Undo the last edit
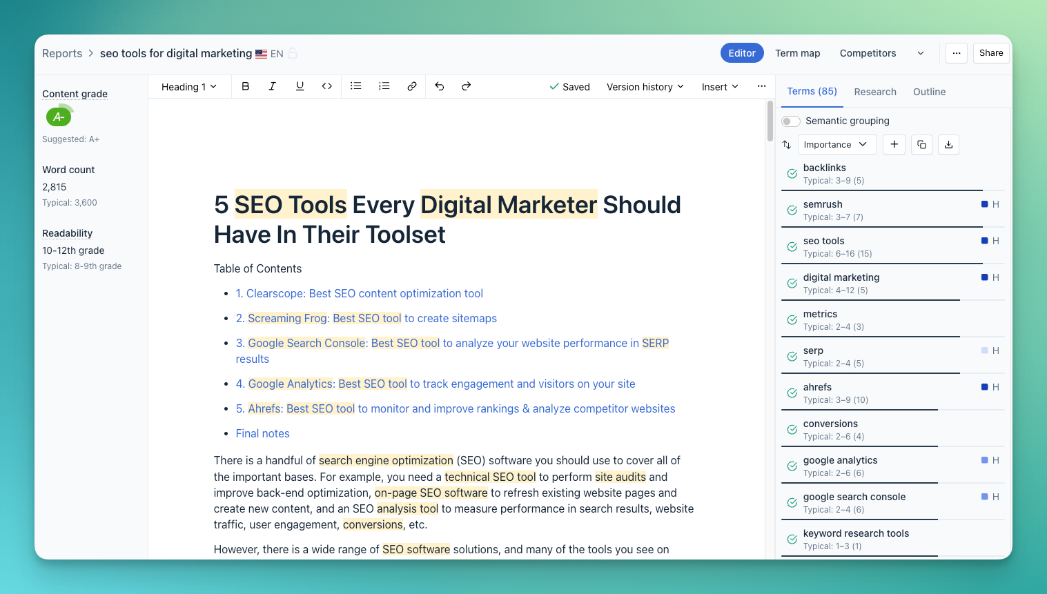Image resolution: width=1047 pixels, height=594 pixels. [x=440, y=86]
